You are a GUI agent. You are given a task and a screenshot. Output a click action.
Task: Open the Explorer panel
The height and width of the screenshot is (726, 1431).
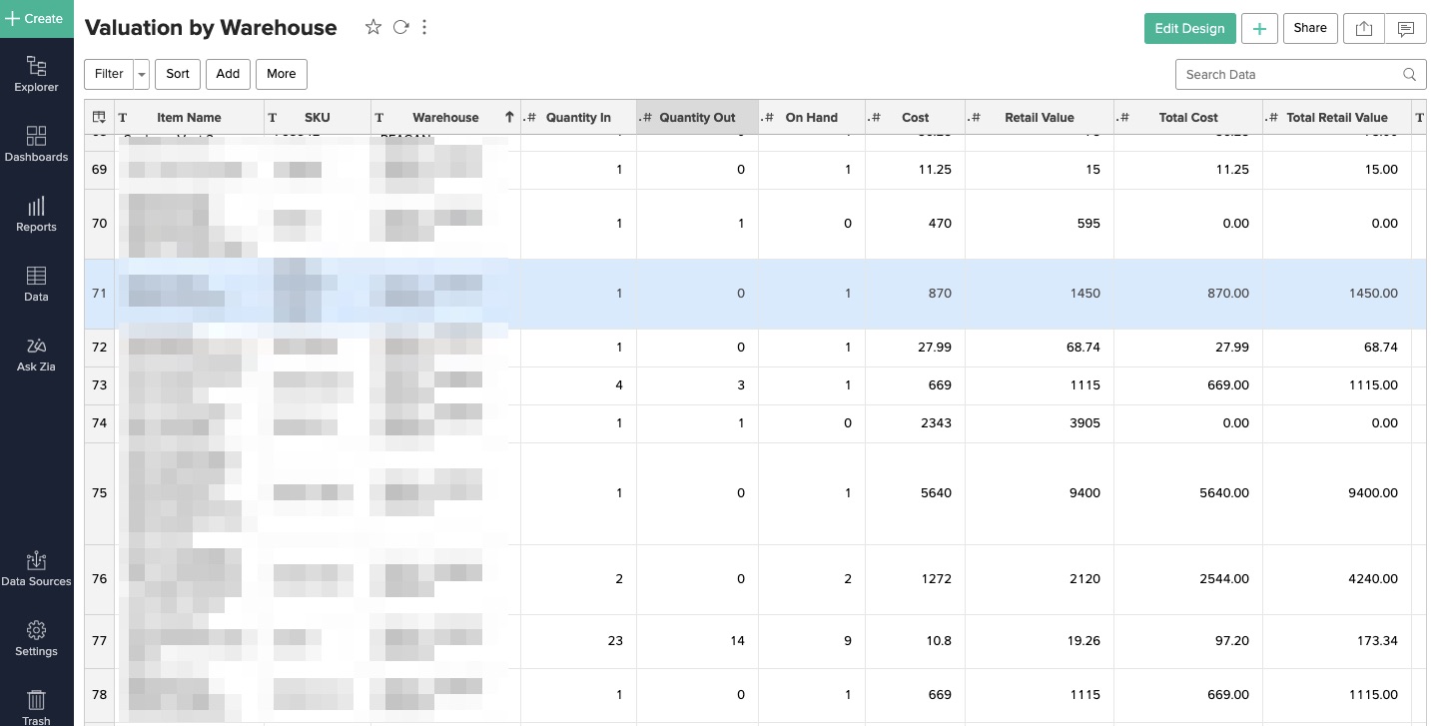pos(36,72)
